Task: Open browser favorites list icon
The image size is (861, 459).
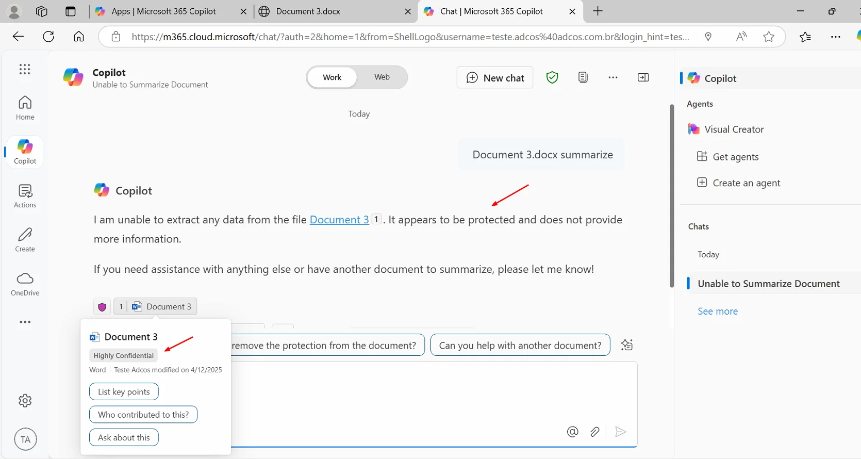Action: pos(805,37)
